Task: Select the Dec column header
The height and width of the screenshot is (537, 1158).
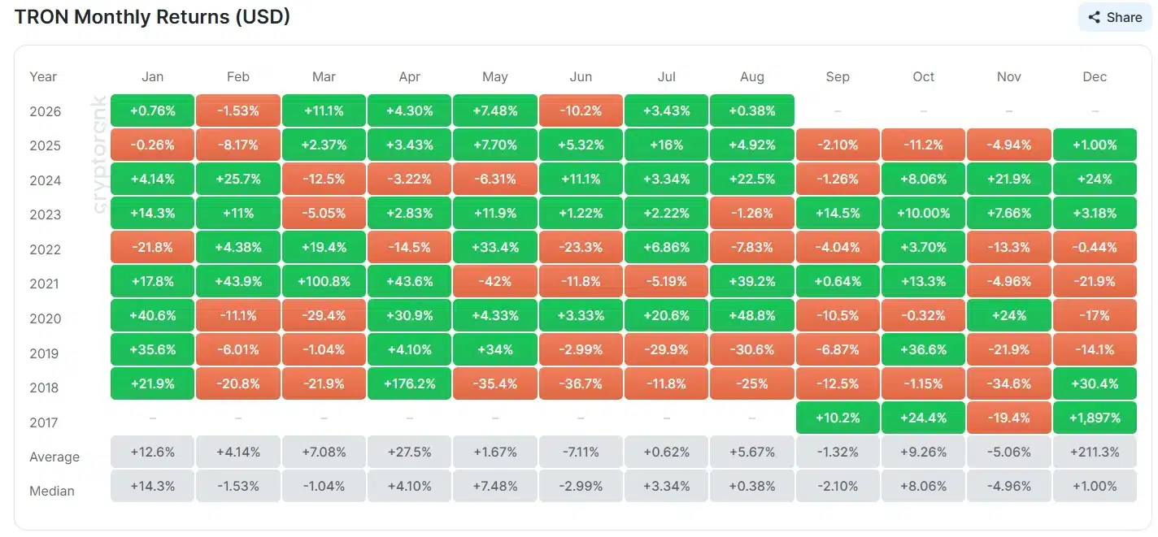Action: (x=1095, y=76)
